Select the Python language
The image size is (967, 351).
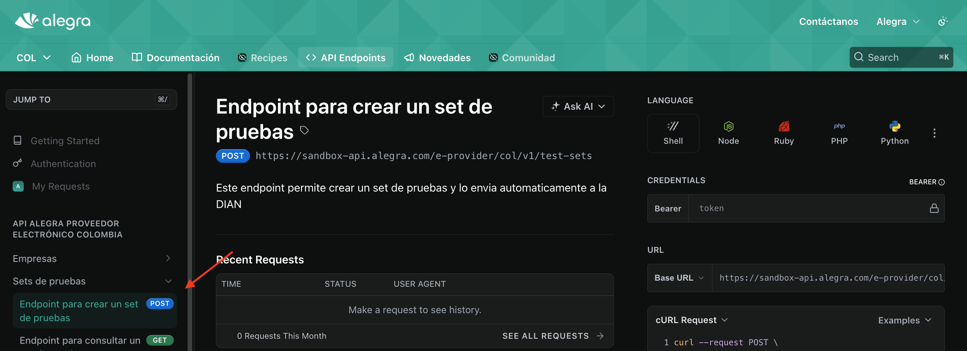tap(895, 133)
